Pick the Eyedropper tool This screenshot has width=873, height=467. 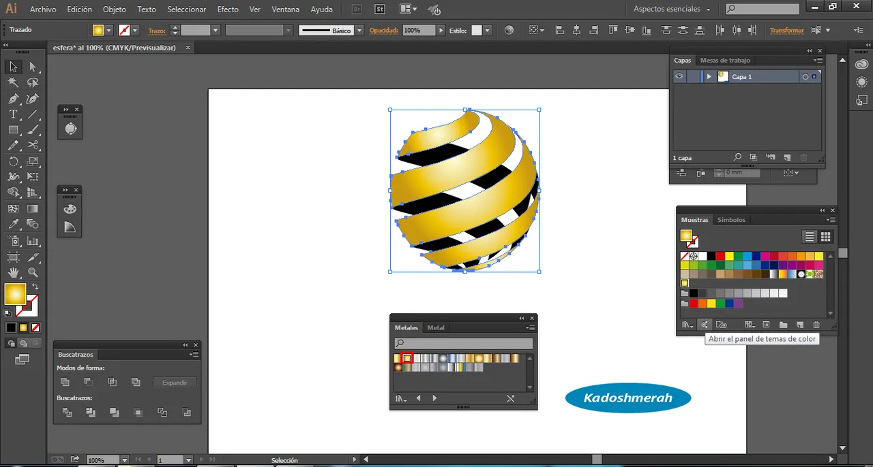pos(13,224)
